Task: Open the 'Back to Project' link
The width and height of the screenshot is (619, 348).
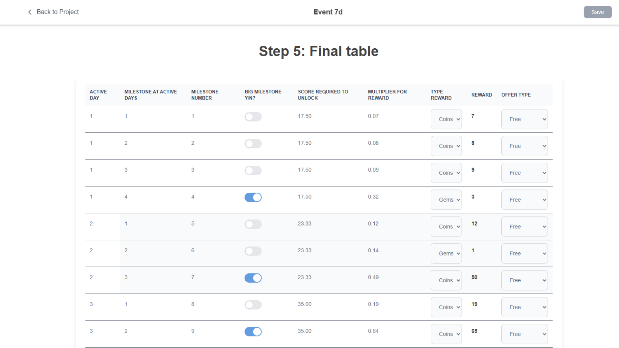Action: [x=57, y=12]
